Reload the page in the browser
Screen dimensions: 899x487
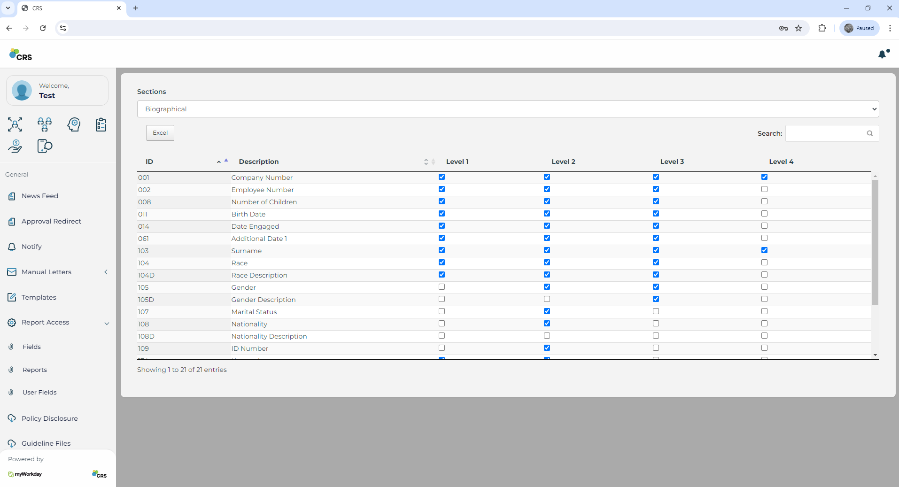tap(43, 28)
